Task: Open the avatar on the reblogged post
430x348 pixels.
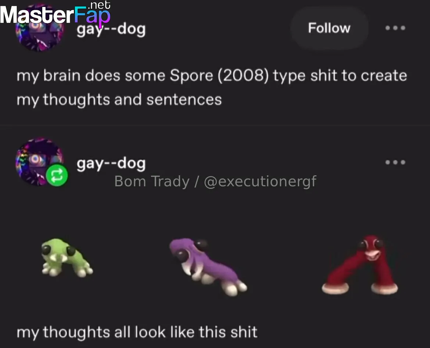Action: click(40, 162)
